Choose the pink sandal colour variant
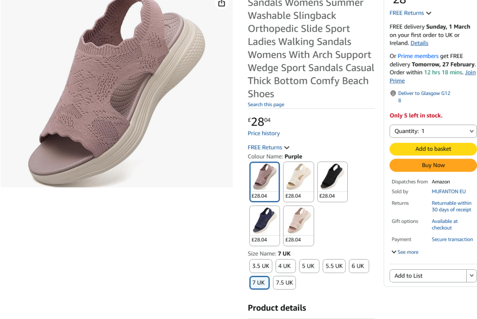Viewport: 477px width, 319px height. [x=299, y=226]
